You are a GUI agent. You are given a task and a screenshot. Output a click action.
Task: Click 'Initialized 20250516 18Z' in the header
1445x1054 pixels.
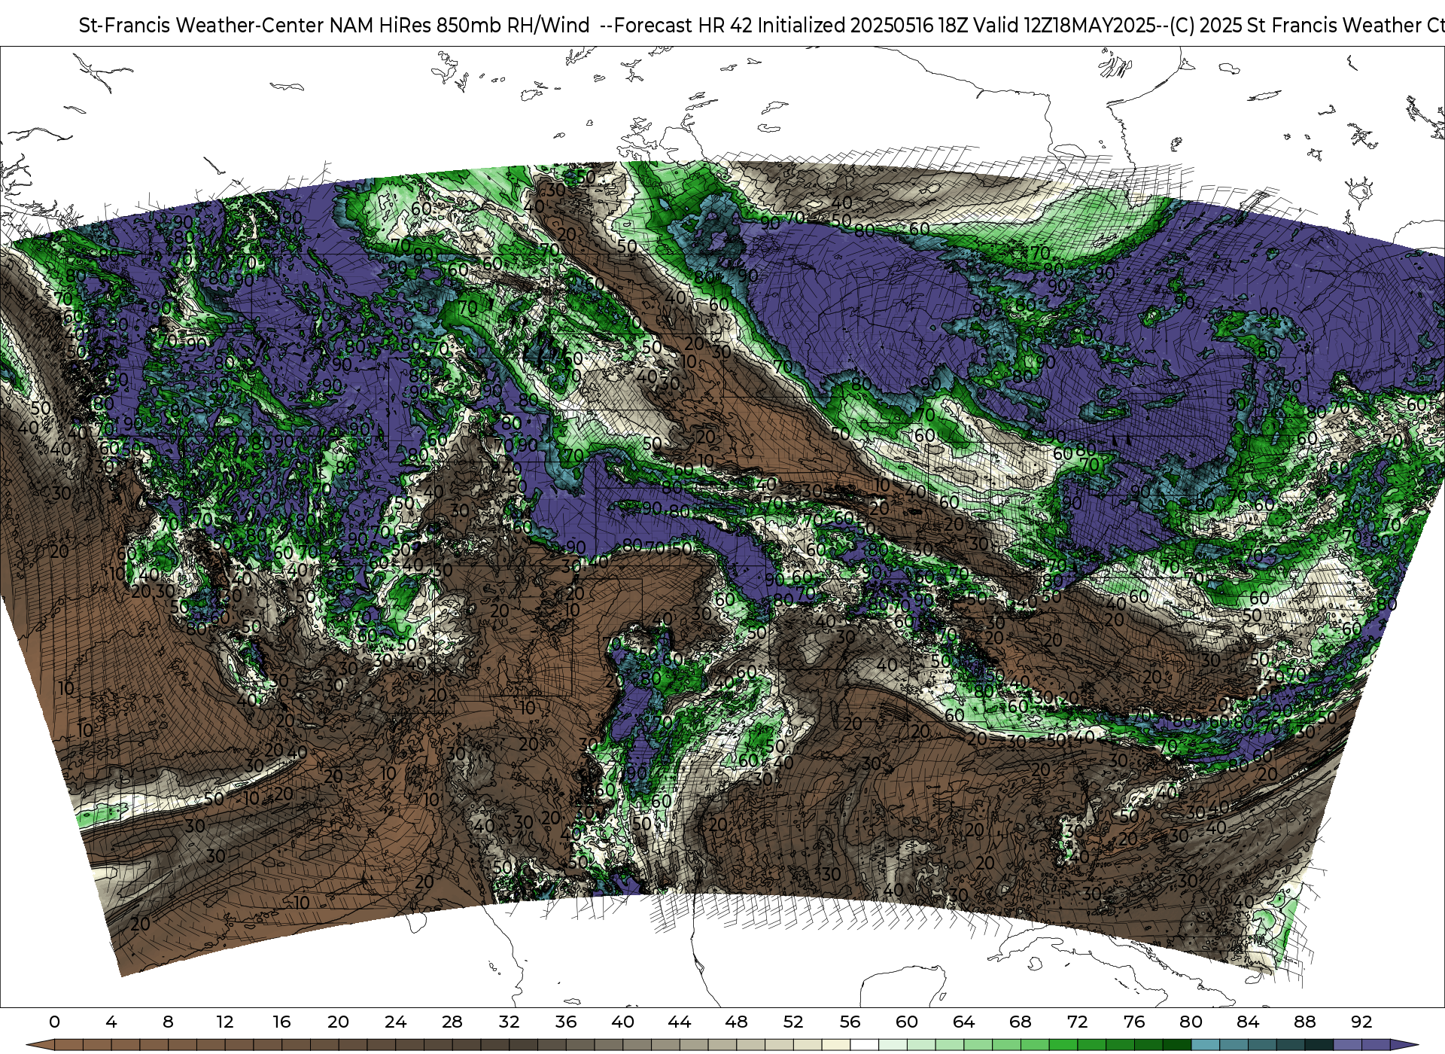[862, 26]
